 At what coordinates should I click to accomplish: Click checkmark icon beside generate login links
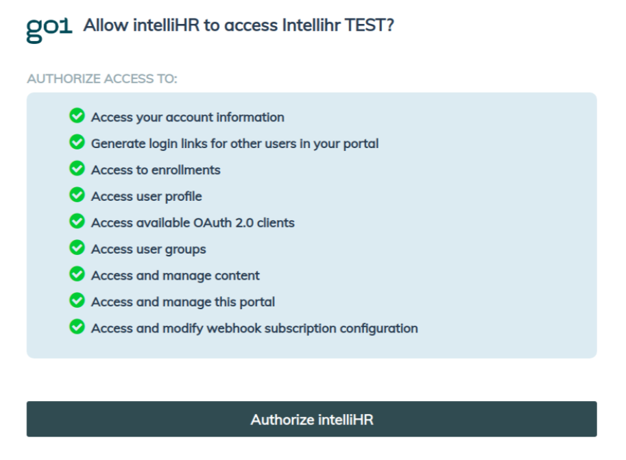click(77, 143)
